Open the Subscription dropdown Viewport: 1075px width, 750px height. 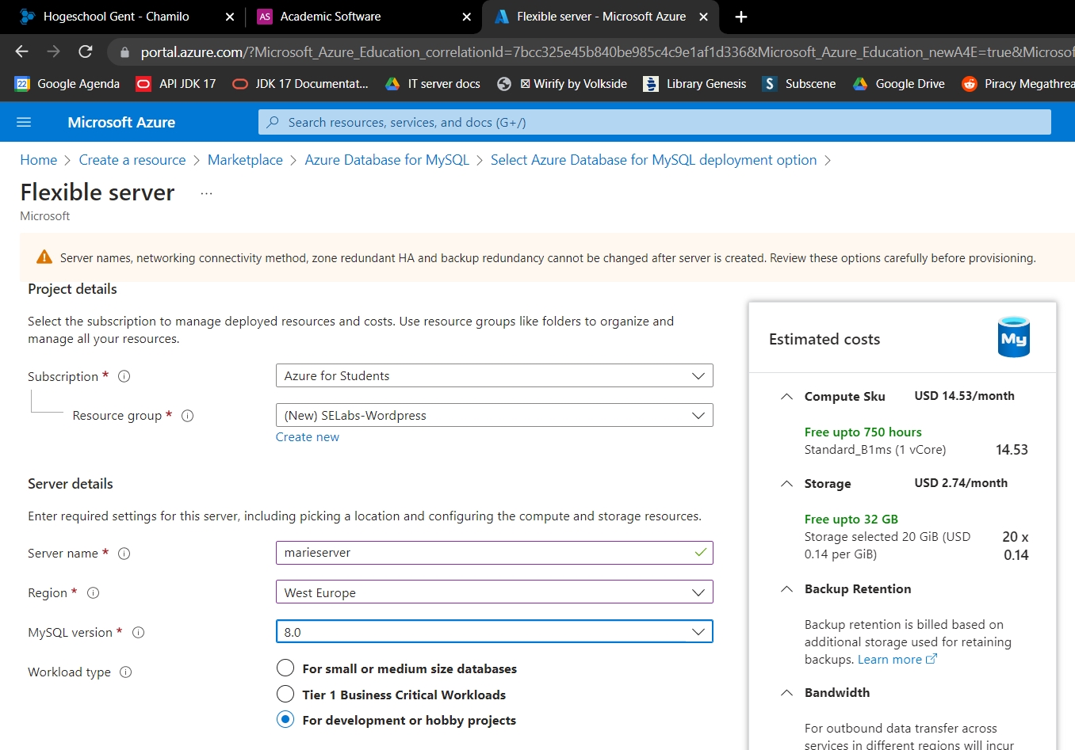click(x=495, y=375)
